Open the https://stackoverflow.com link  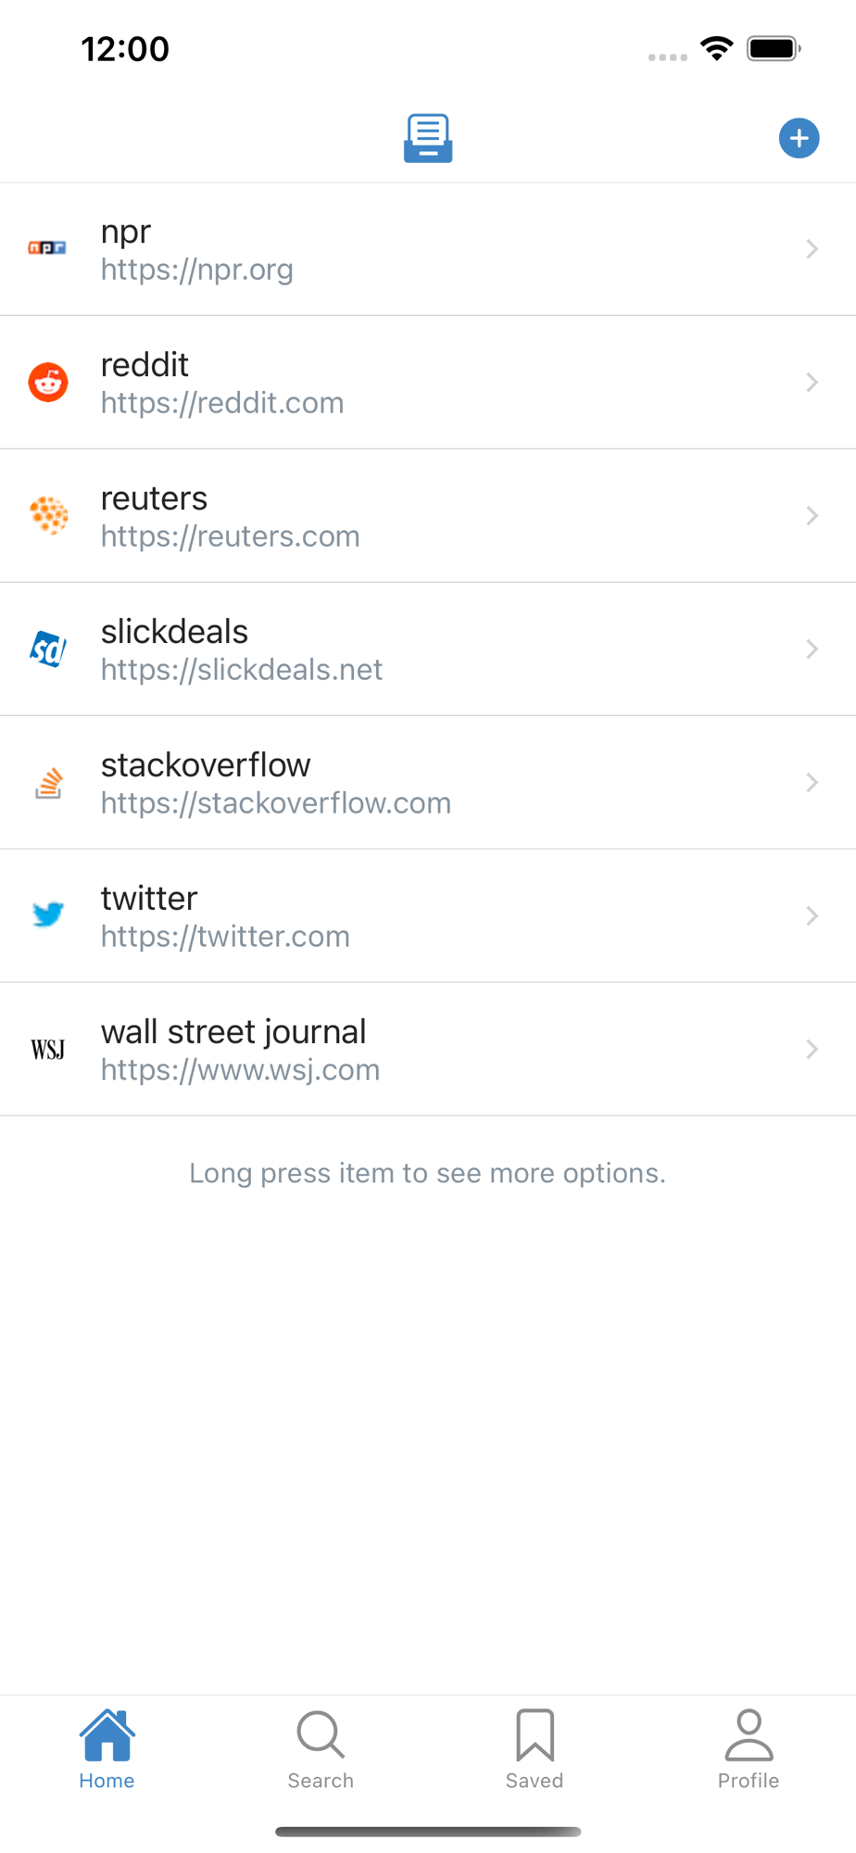pyautogui.click(x=276, y=803)
